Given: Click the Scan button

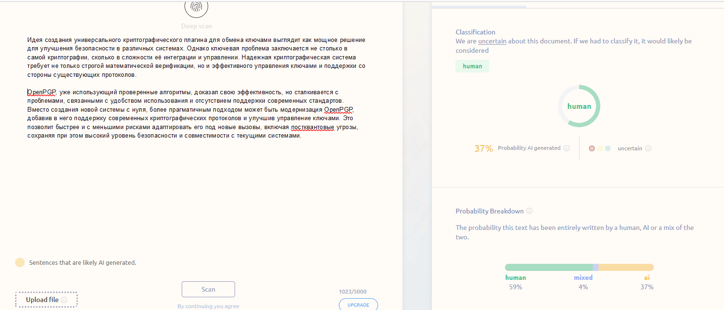Looking at the screenshot, I should click(208, 289).
